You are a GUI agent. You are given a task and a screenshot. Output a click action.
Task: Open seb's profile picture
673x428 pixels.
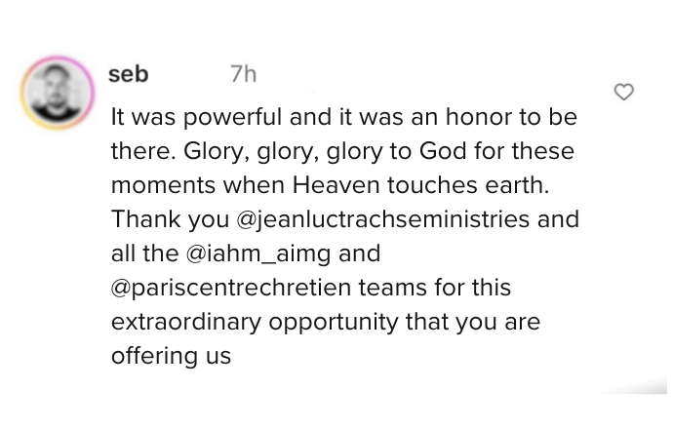[x=58, y=93]
